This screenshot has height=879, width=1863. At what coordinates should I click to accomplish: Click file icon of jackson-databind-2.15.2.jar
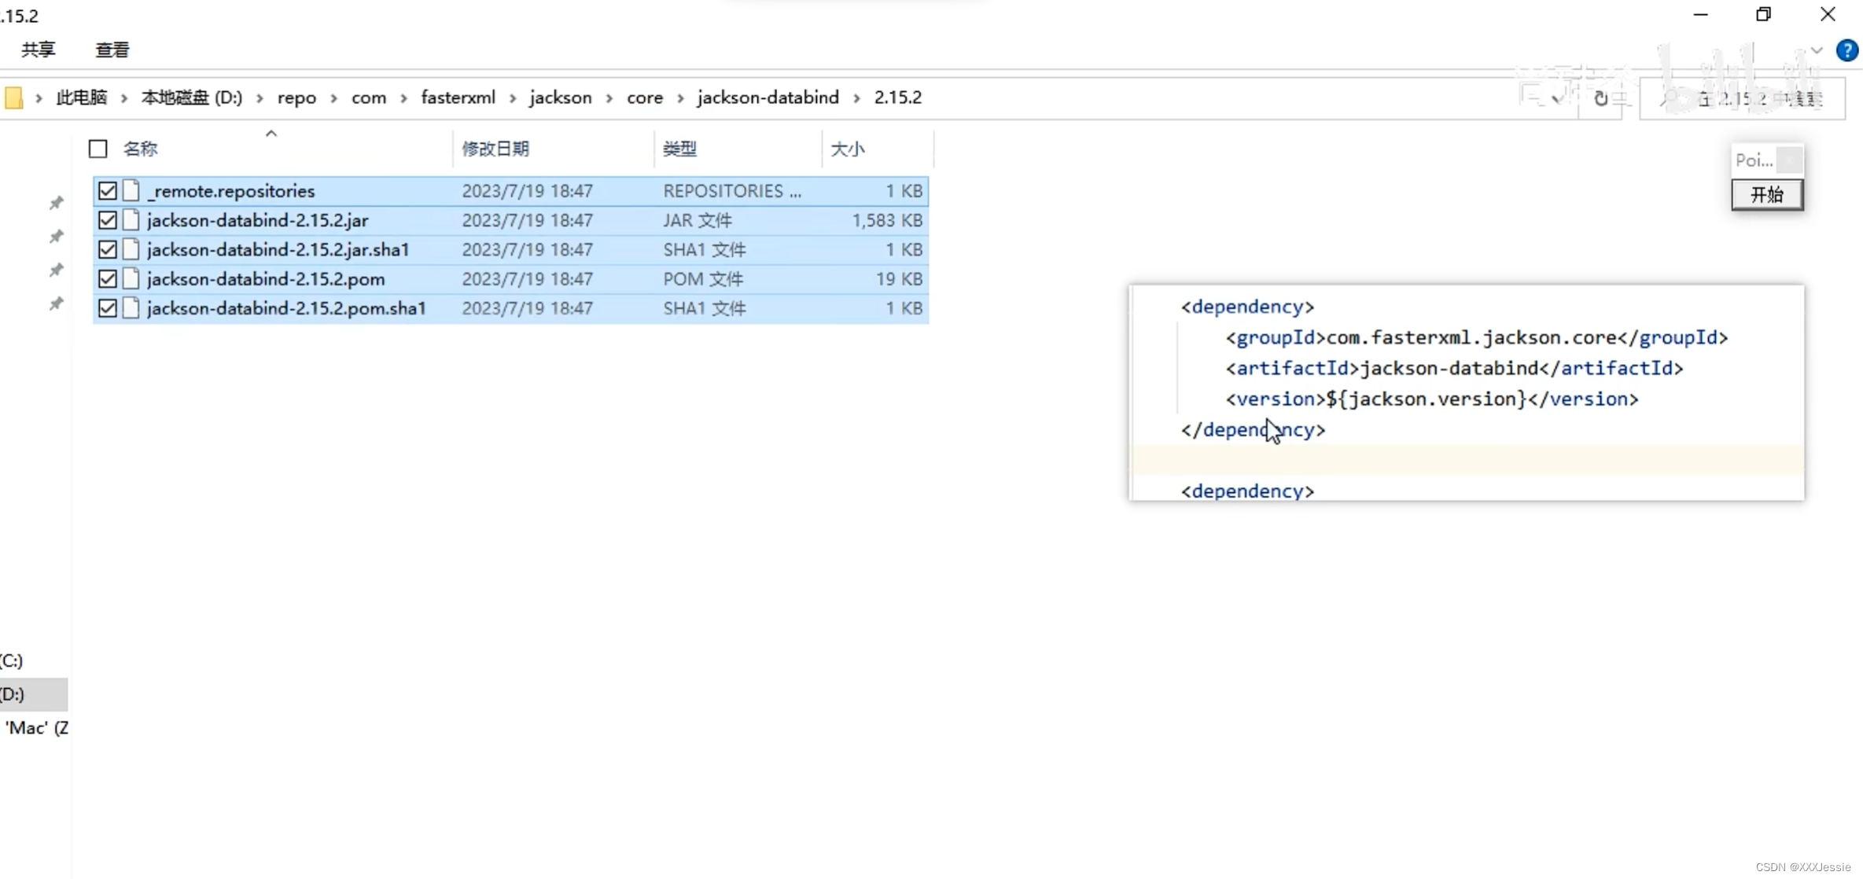(x=131, y=220)
